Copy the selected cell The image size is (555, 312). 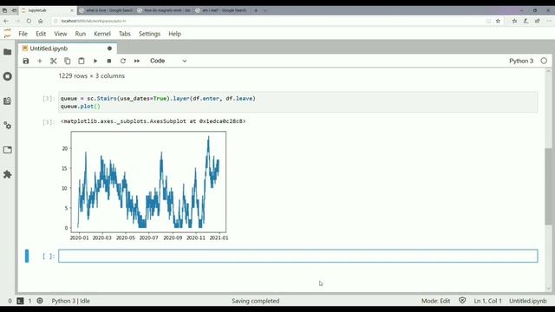(68, 61)
